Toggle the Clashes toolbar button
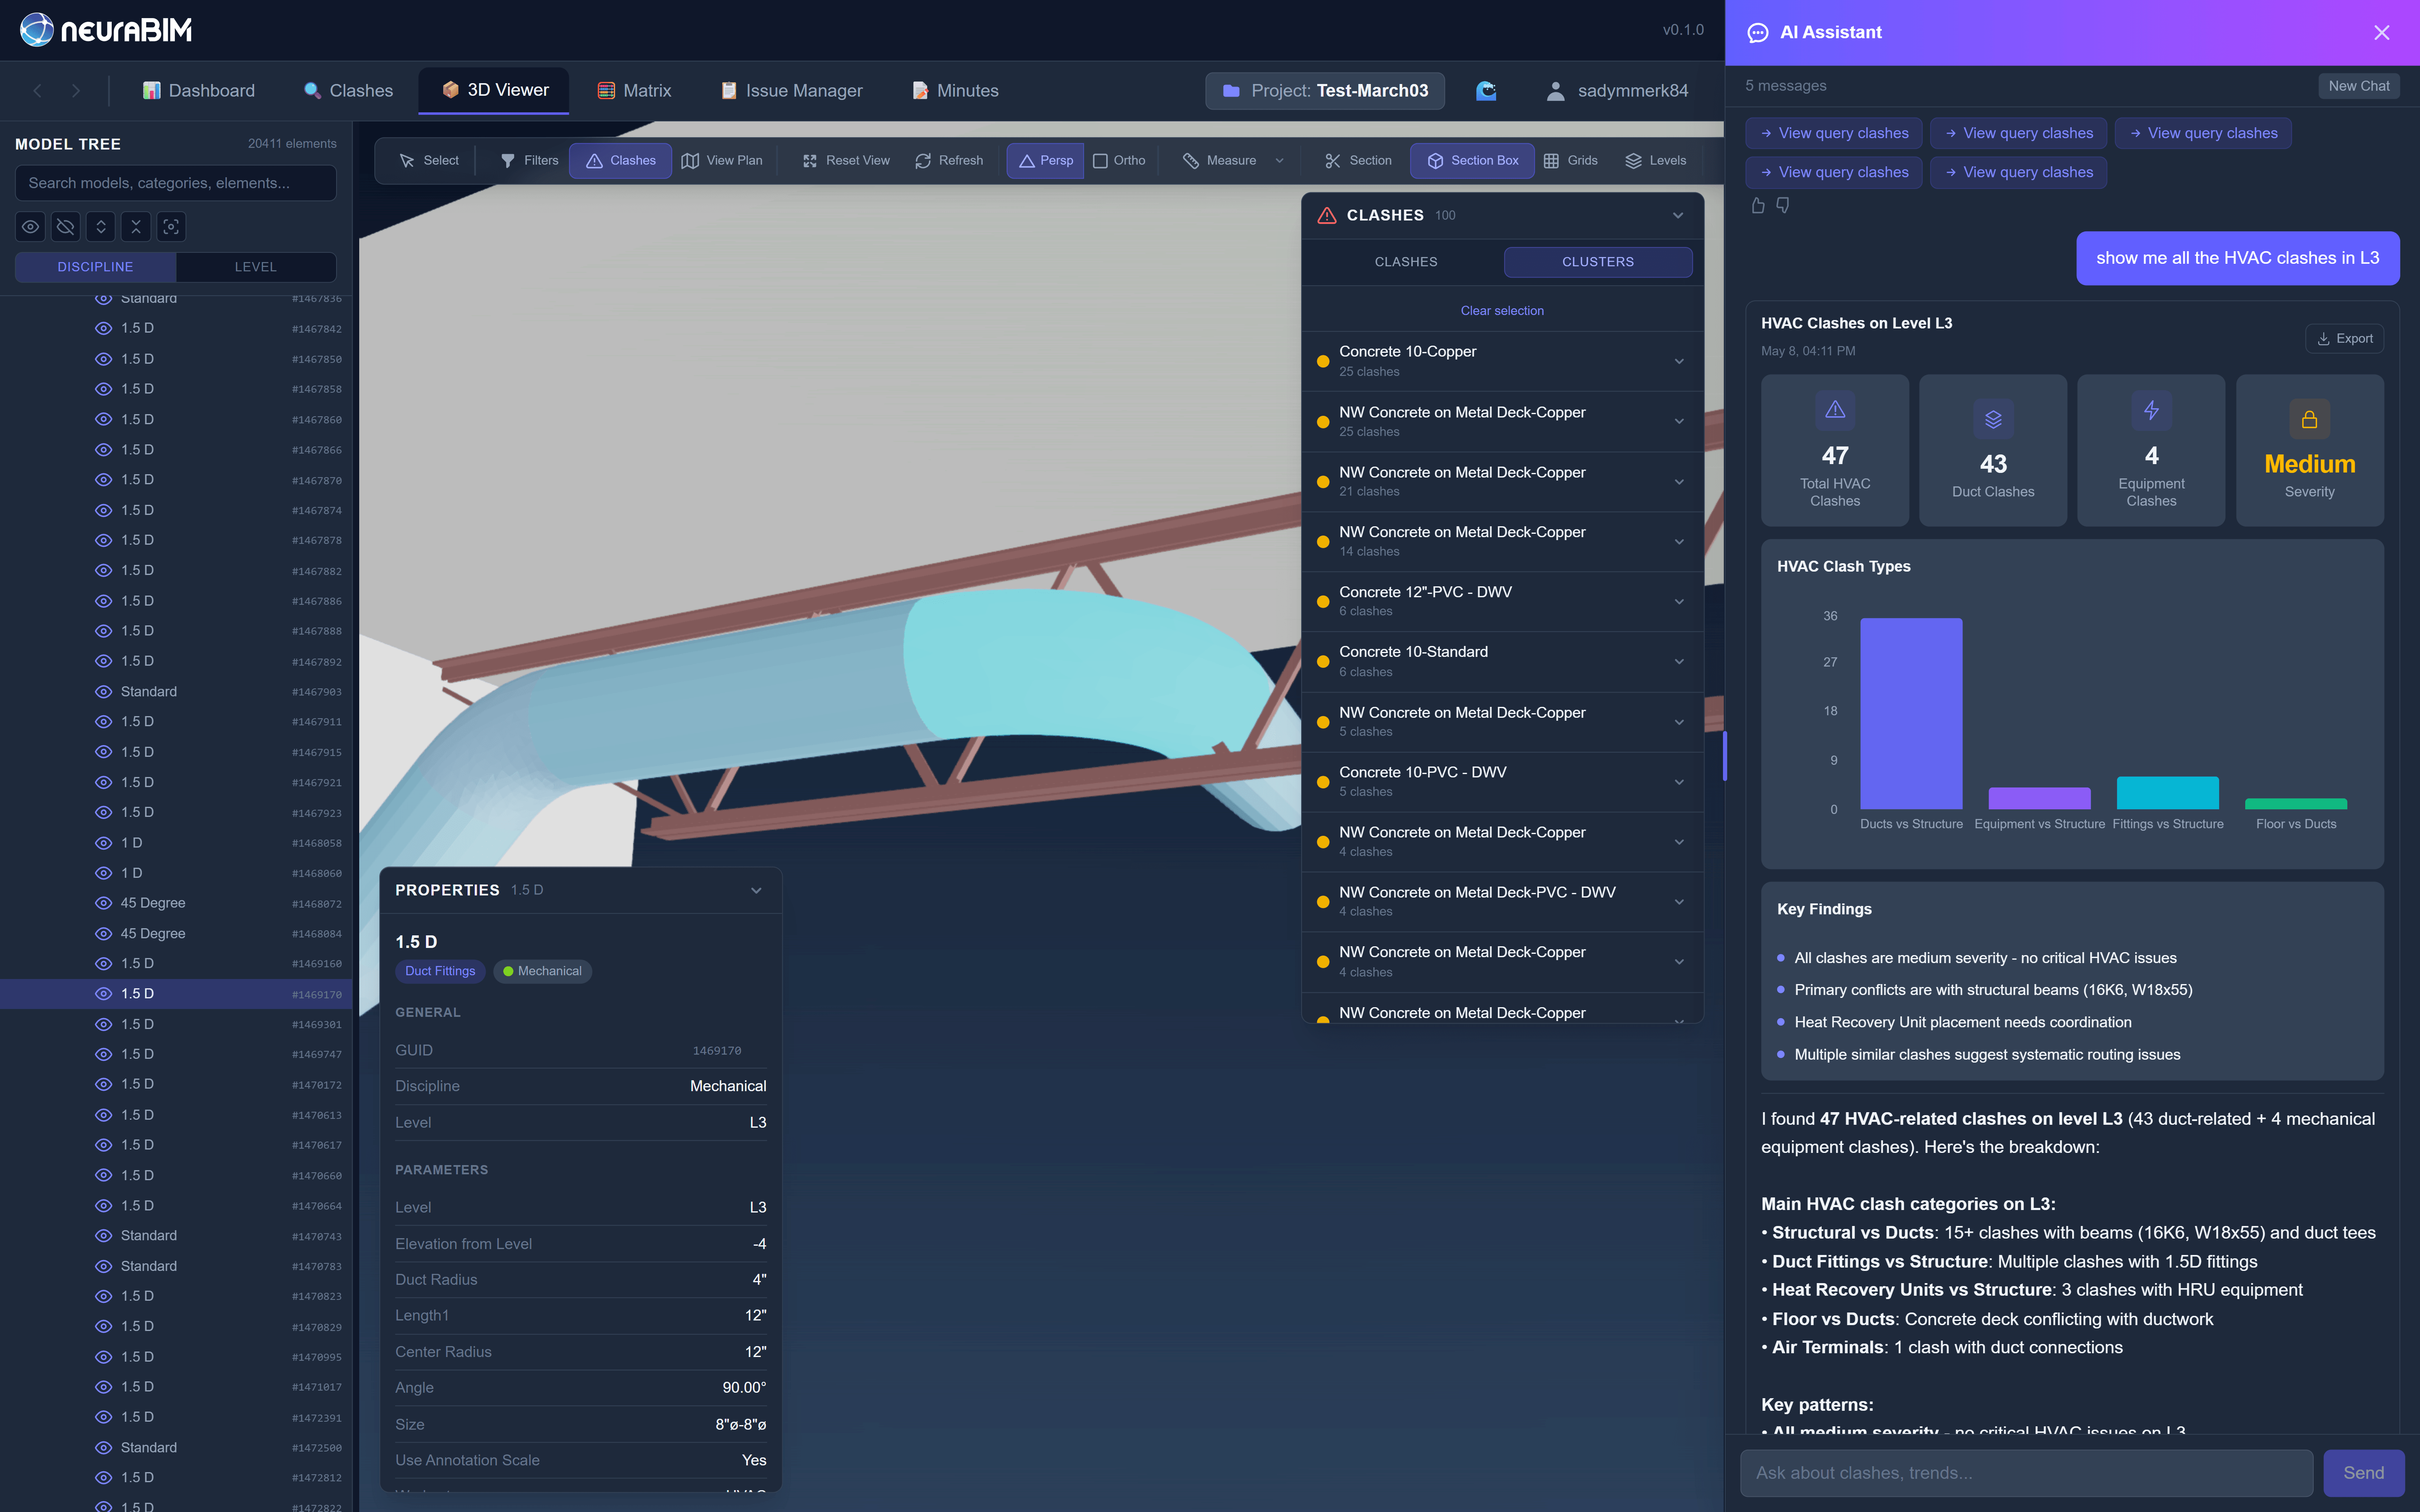2420x1512 pixels. tap(620, 160)
